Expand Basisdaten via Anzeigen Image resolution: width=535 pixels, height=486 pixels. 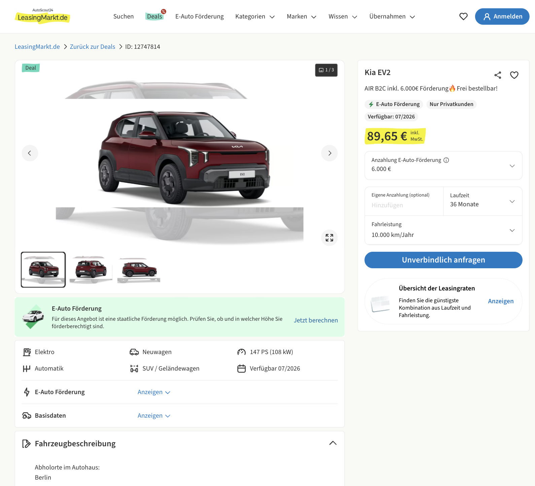(x=154, y=416)
